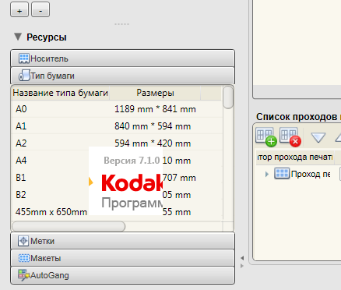Click the 840 mm * 594 mm size cell
341x290 pixels.
click(x=153, y=126)
